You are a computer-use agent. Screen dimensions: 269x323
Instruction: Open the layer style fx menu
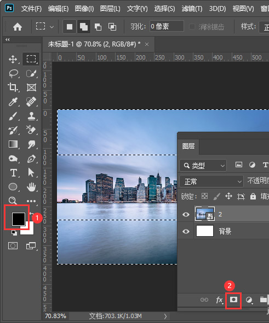[220, 300]
